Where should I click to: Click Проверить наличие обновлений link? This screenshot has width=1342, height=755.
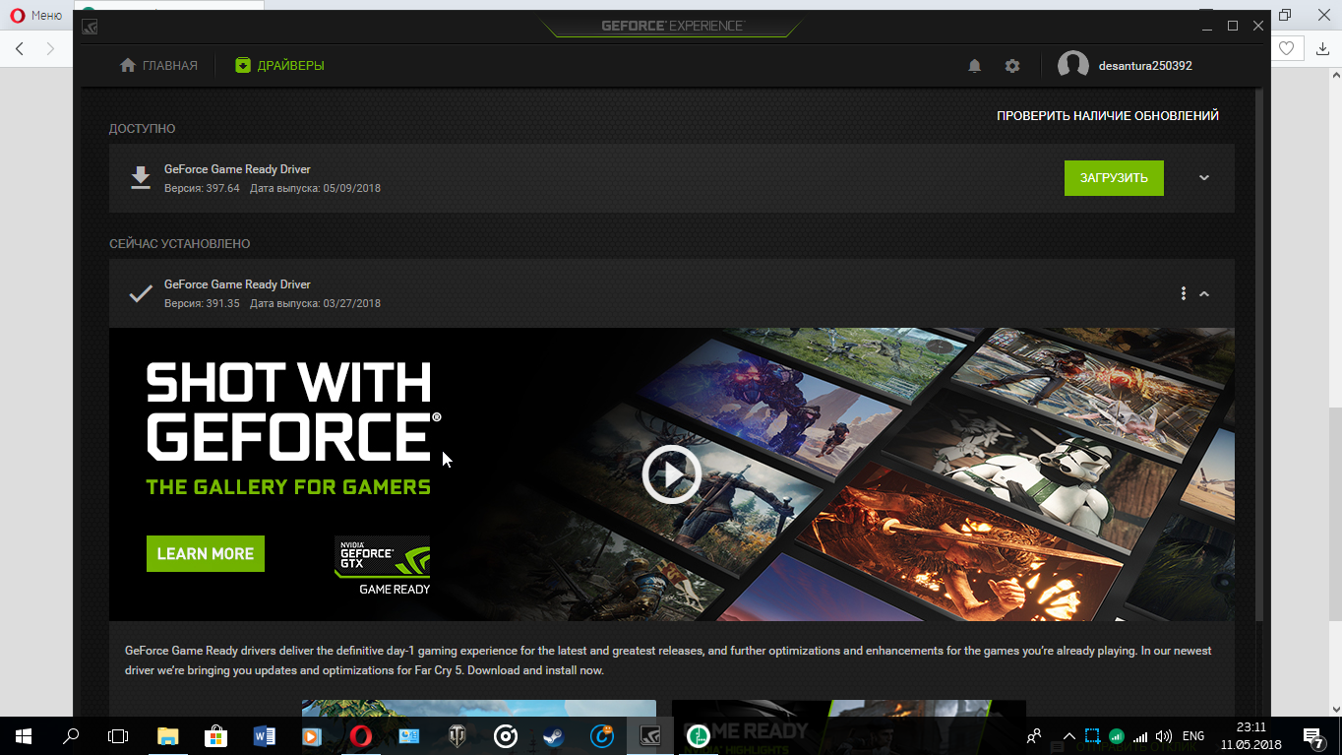click(x=1107, y=116)
